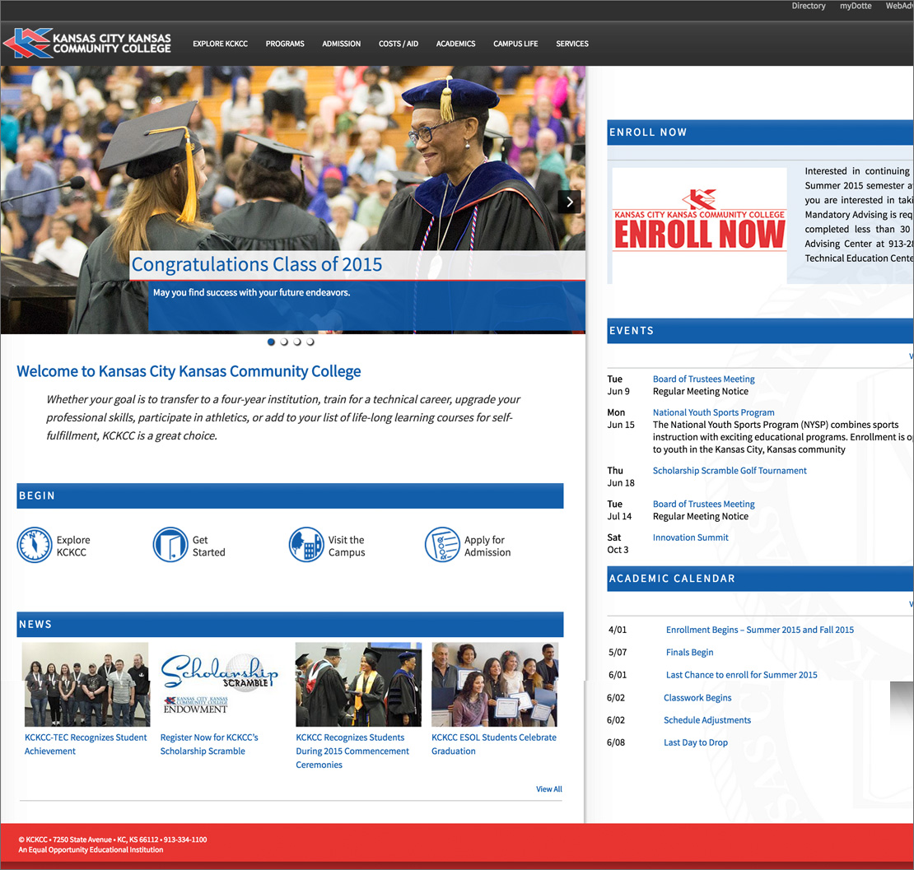Open the Last Day to Drop entry
914x870 pixels.
pyautogui.click(x=696, y=742)
